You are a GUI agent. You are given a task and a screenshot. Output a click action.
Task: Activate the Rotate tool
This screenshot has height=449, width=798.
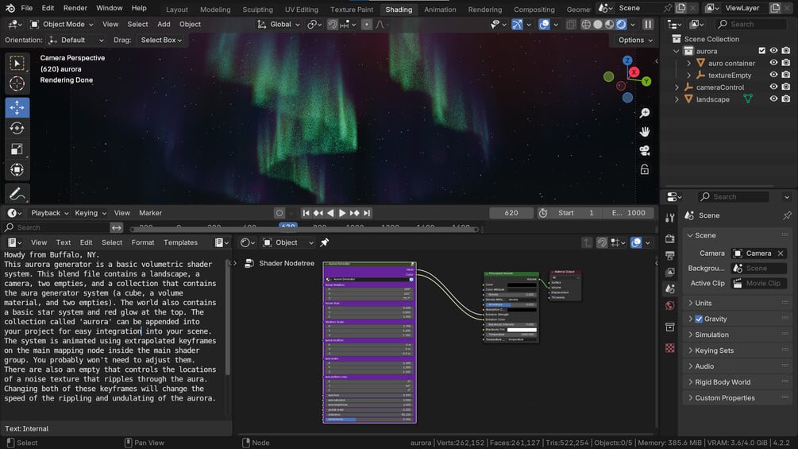coord(17,128)
